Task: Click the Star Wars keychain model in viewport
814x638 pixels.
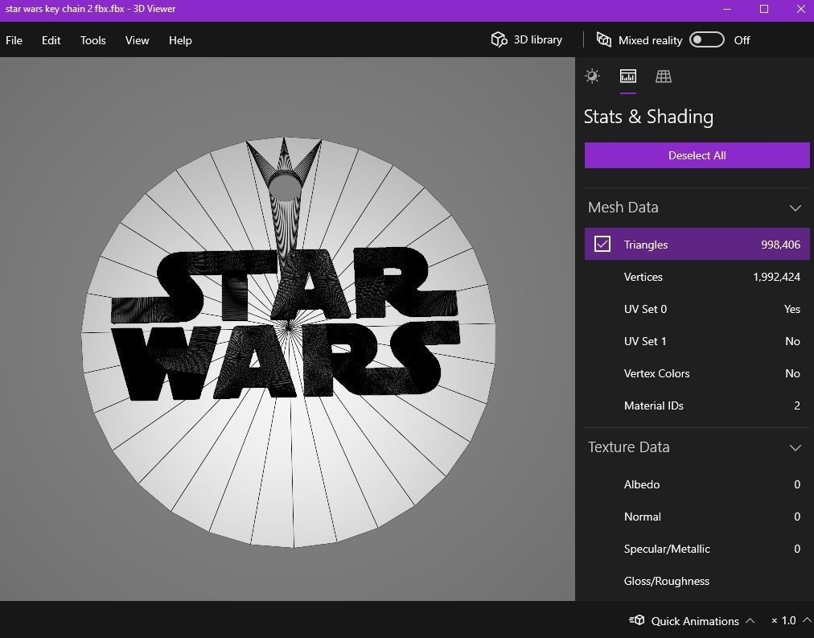Action: [288, 343]
